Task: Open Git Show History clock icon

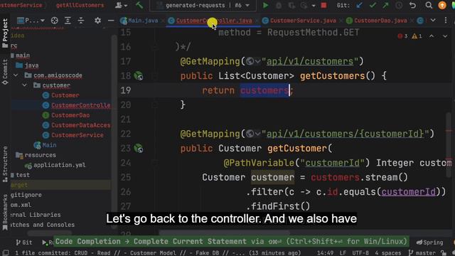Action: tap(399, 5)
